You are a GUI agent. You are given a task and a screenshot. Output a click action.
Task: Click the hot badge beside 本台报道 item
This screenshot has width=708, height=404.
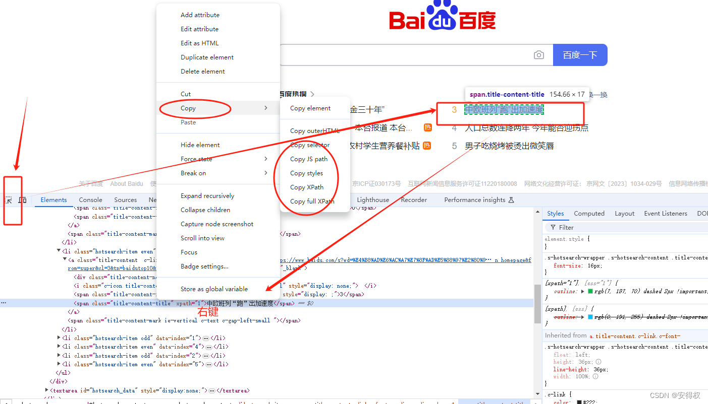(427, 127)
